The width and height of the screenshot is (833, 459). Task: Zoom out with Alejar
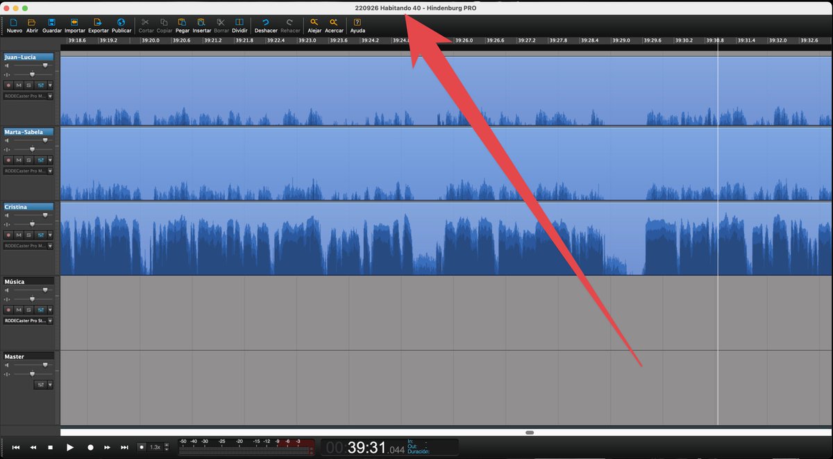coord(314,26)
